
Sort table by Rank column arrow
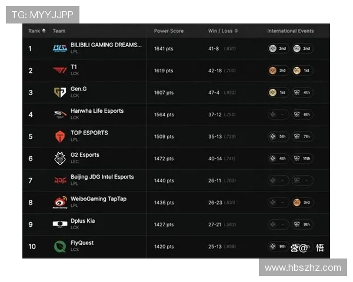coord(44,31)
